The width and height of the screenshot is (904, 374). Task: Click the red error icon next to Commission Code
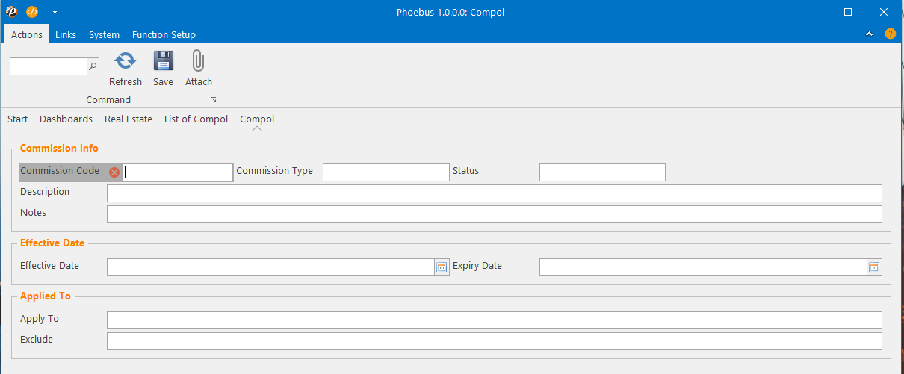pyautogui.click(x=114, y=172)
